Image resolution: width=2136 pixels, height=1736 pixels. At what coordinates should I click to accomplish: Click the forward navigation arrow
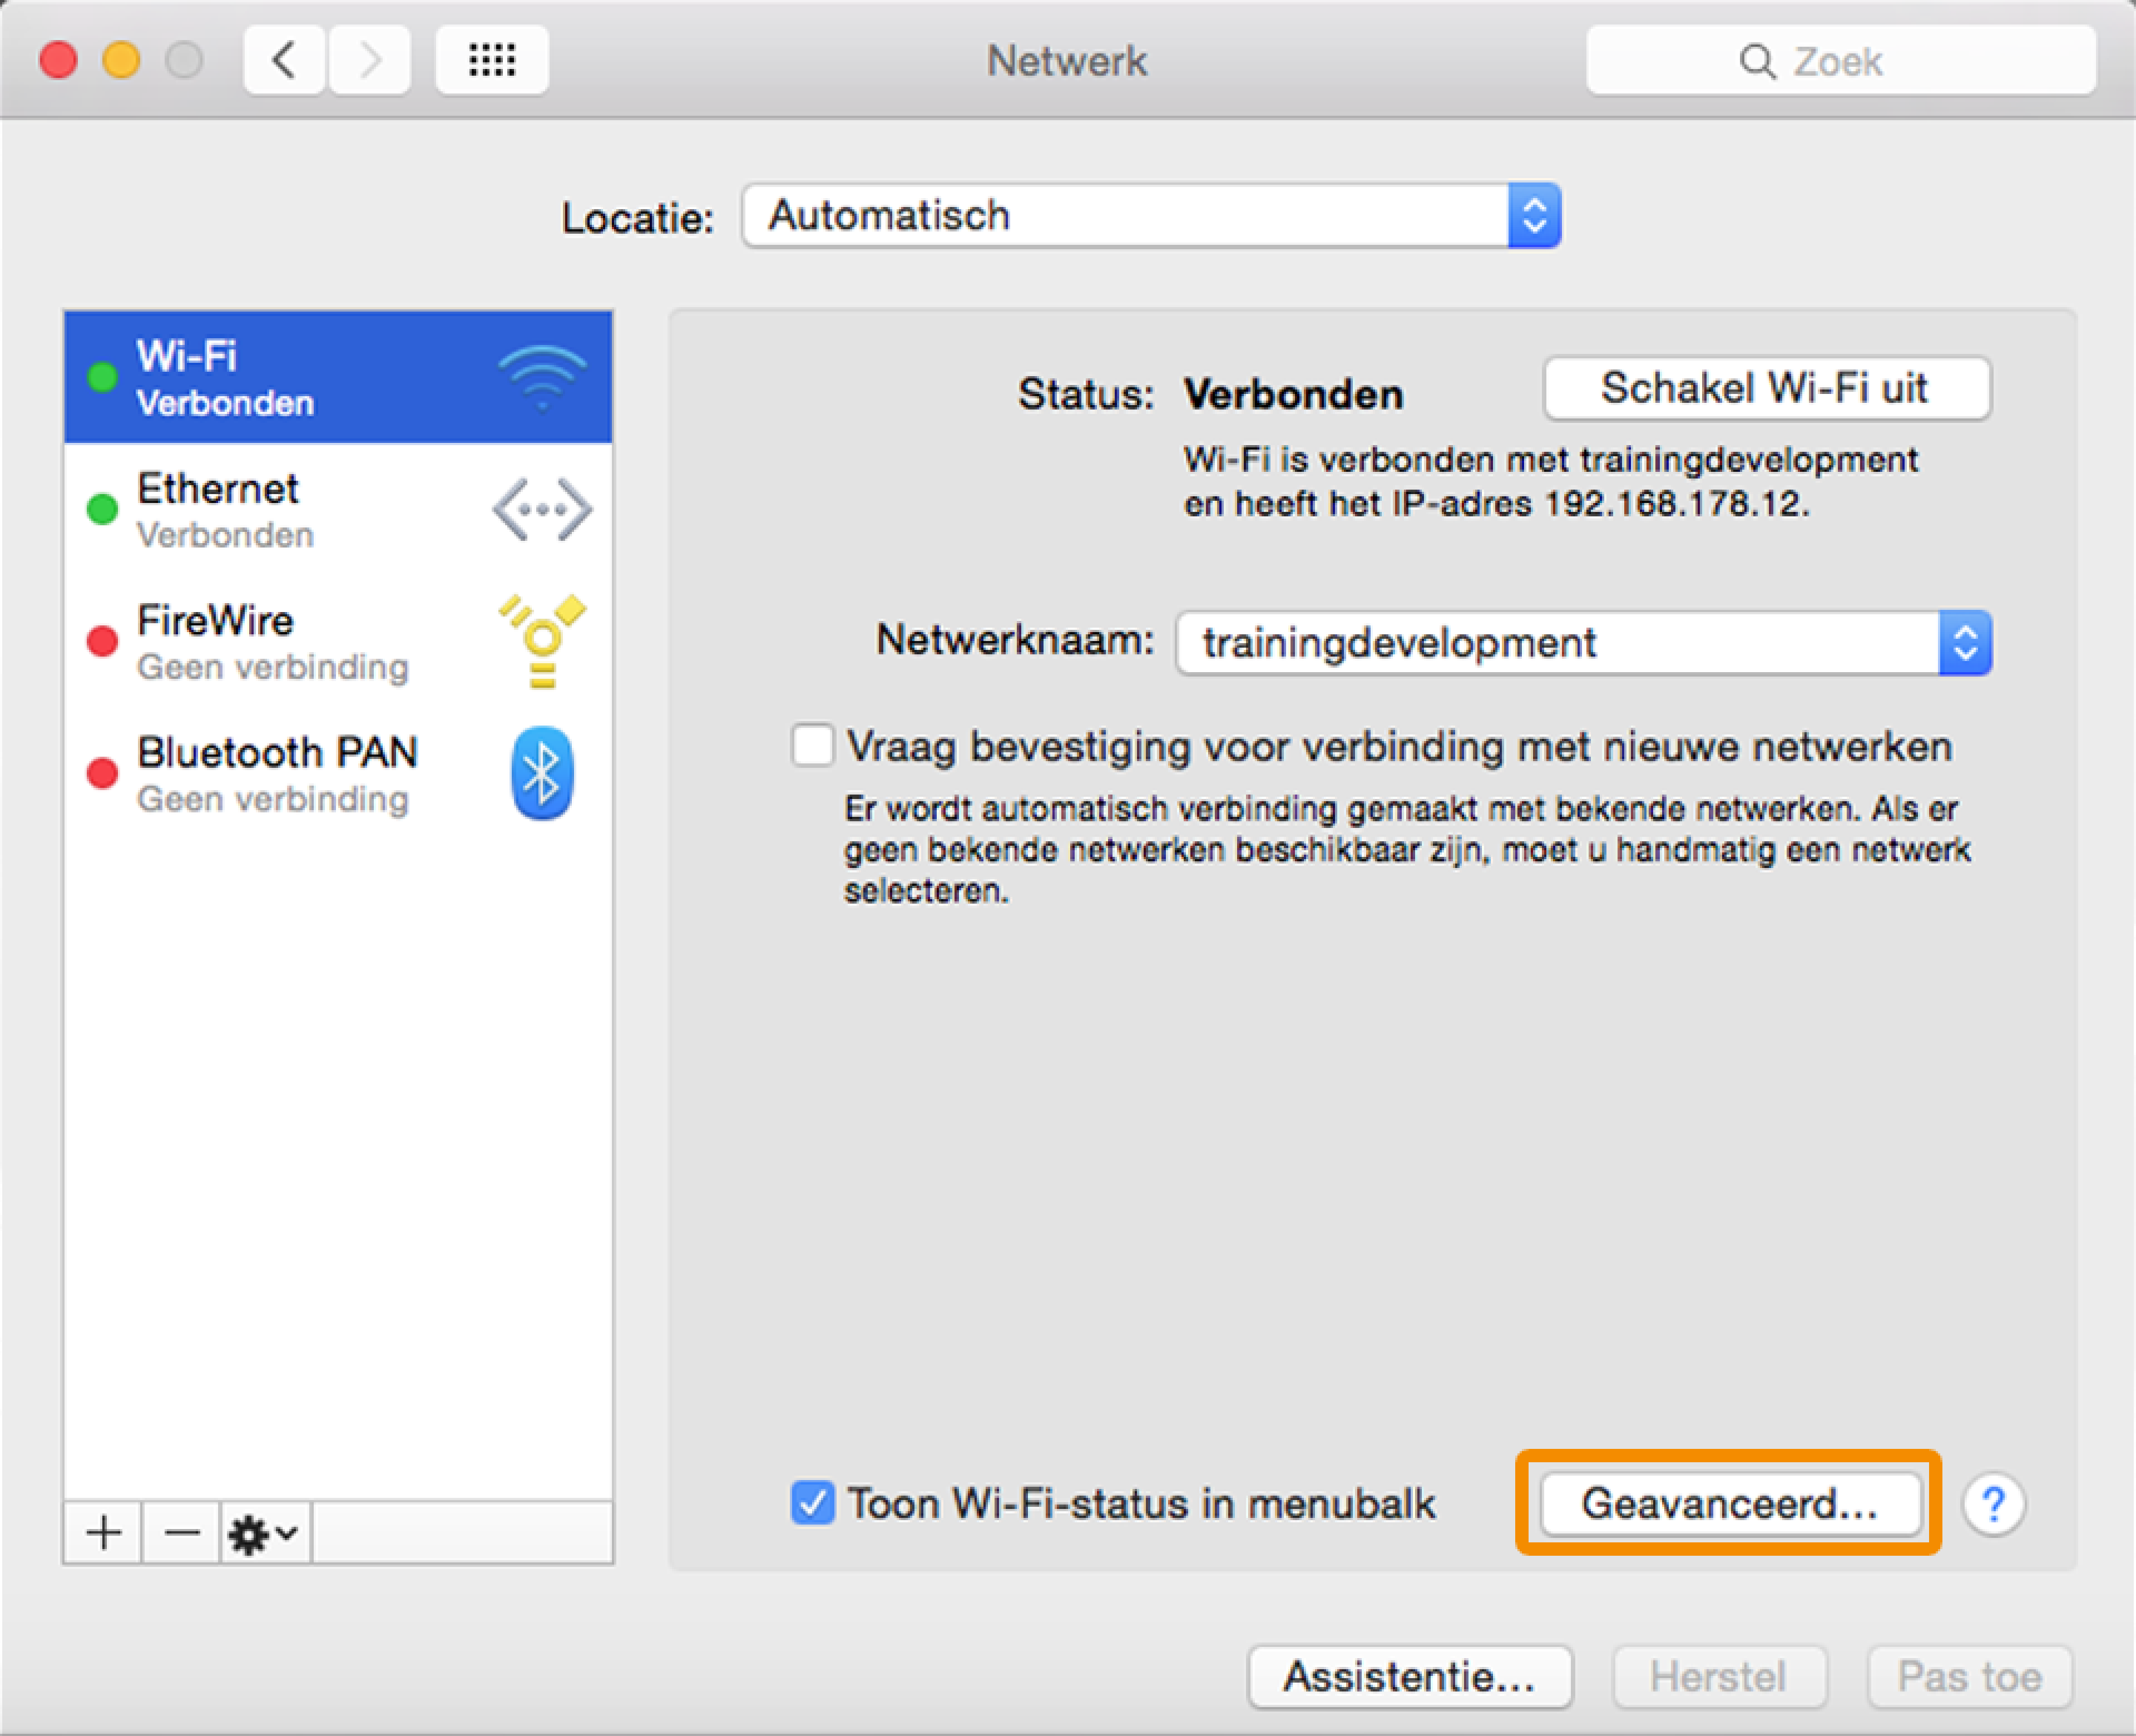click(370, 60)
